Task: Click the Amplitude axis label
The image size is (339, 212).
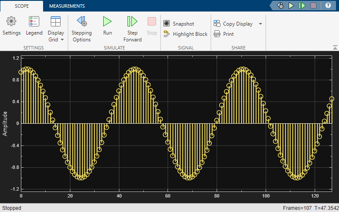Action: [5, 124]
